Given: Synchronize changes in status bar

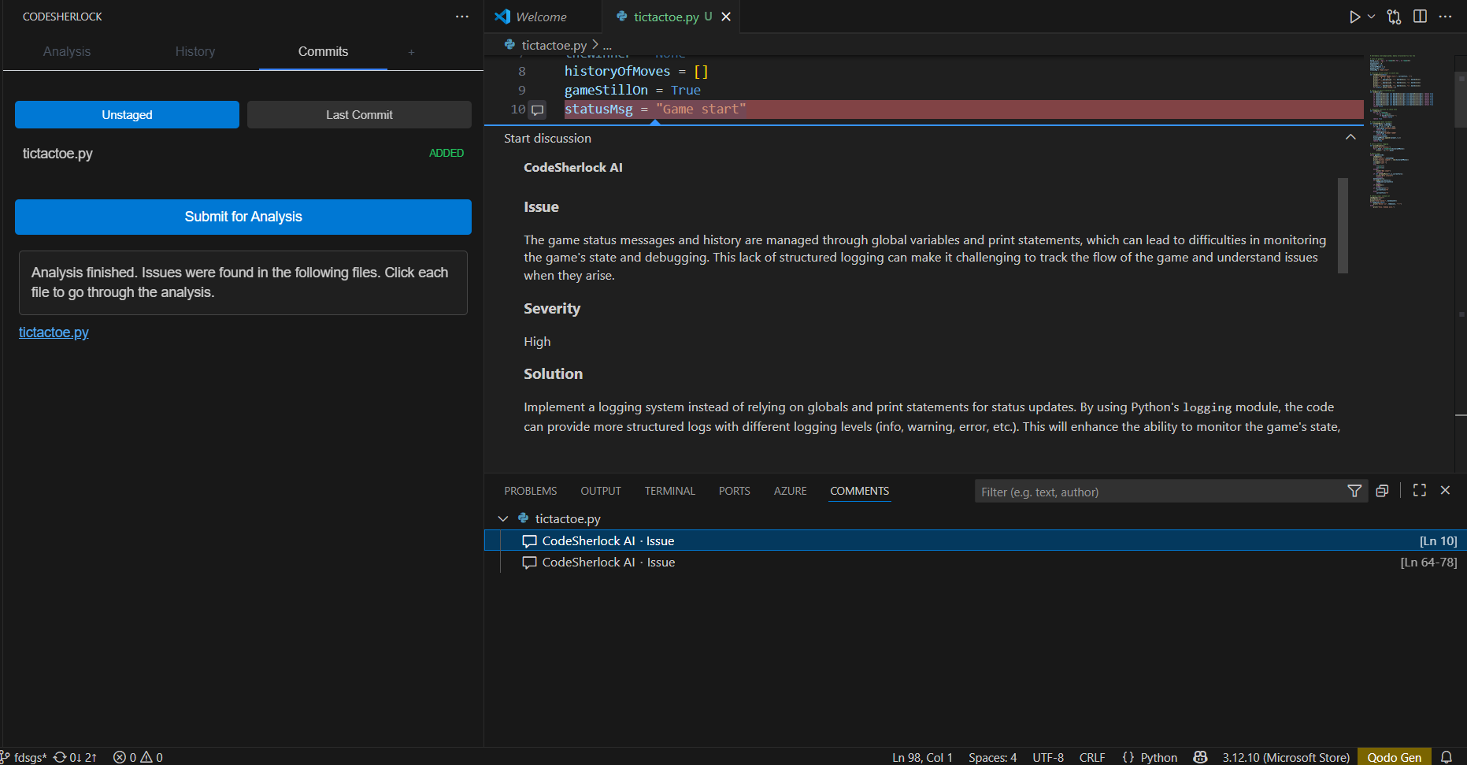Looking at the screenshot, I should 75,757.
